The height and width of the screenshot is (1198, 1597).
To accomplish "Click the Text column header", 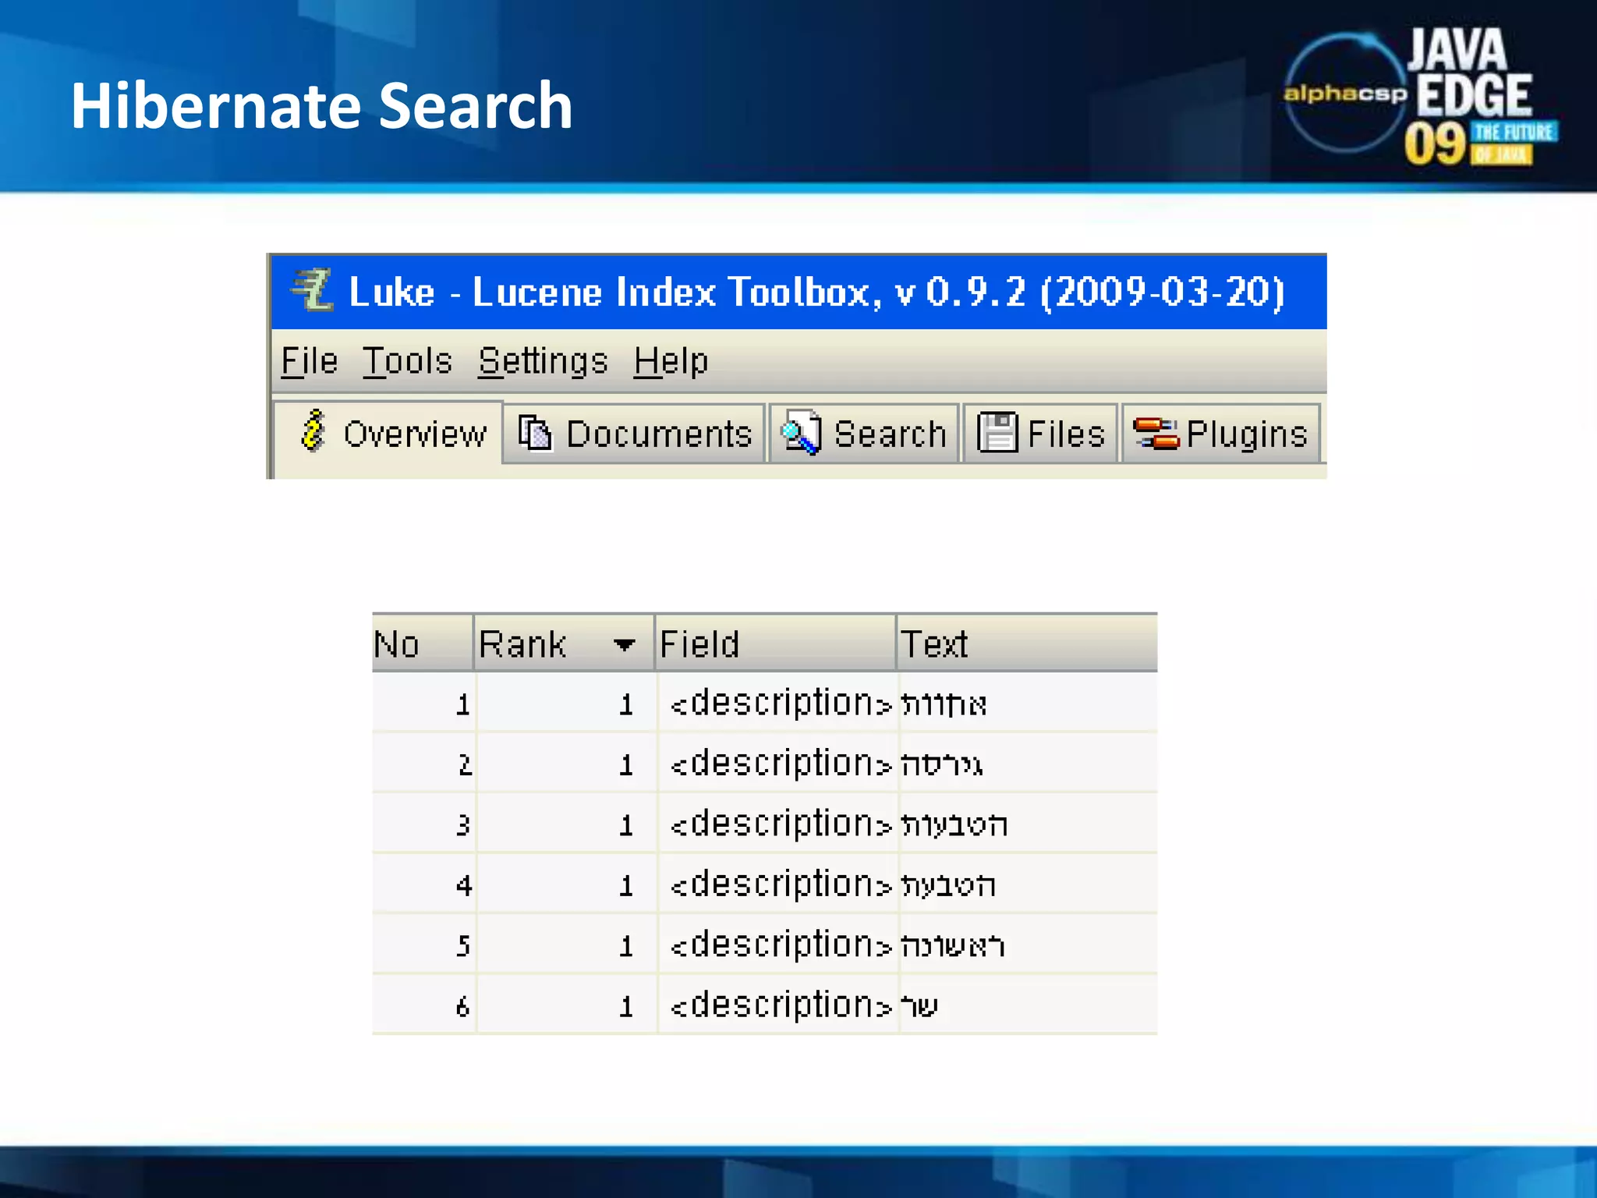I will [1025, 644].
